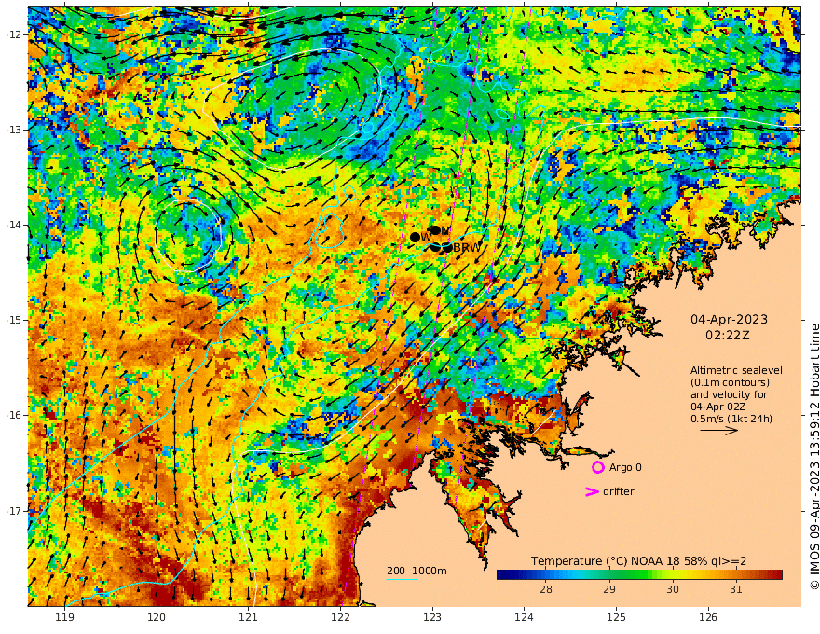Click the dark red end of temperature colorbar
820x634 pixels.
[778, 575]
